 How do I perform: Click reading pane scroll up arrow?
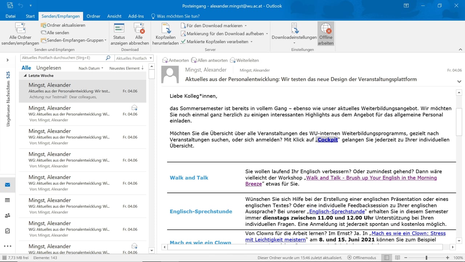point(459,93)
